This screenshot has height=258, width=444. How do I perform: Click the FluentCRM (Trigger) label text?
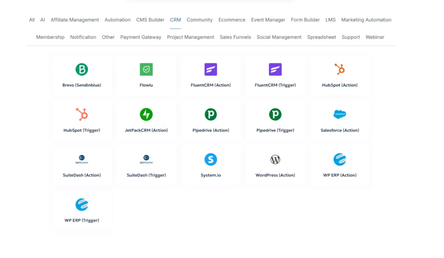point(275,85)
